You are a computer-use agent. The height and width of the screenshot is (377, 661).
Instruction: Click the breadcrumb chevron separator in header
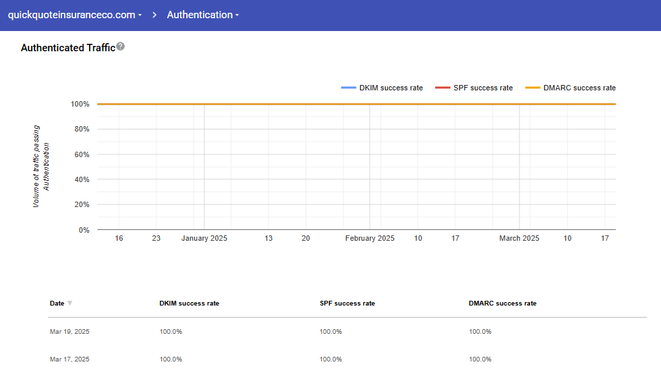point(154,15)
